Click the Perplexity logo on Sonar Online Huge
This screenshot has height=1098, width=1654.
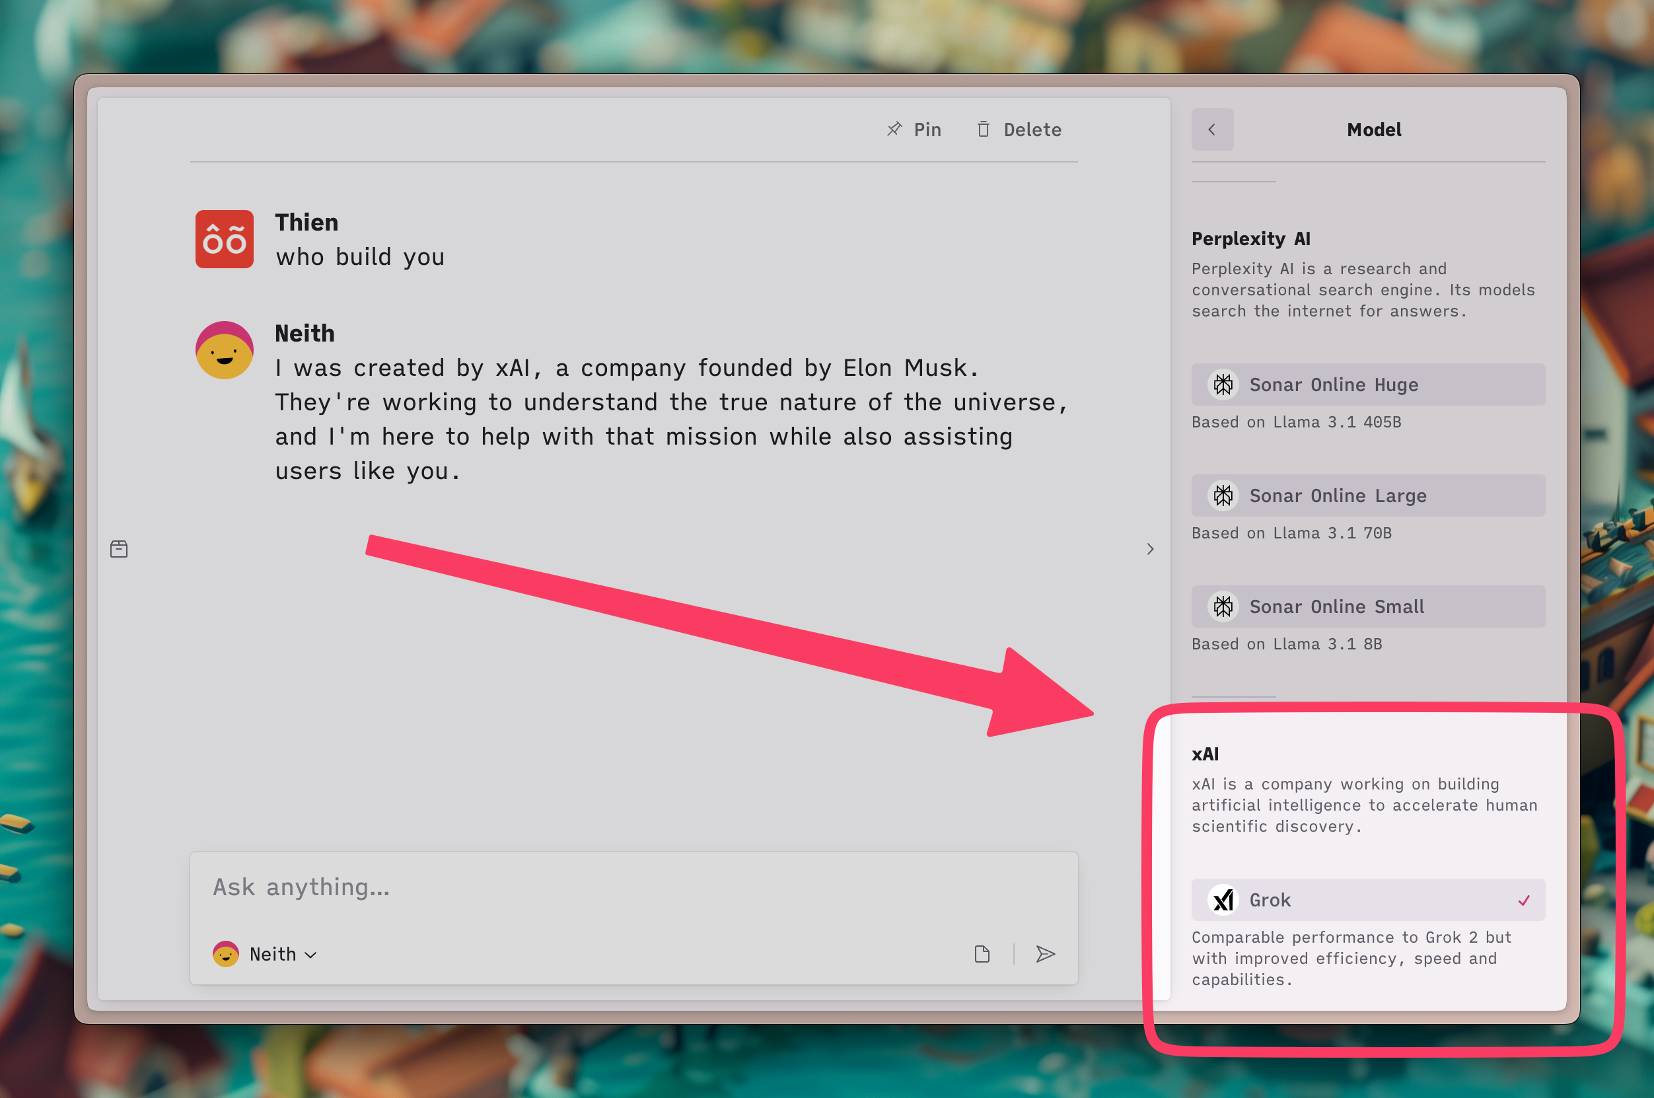click(x=1223, y=384)
